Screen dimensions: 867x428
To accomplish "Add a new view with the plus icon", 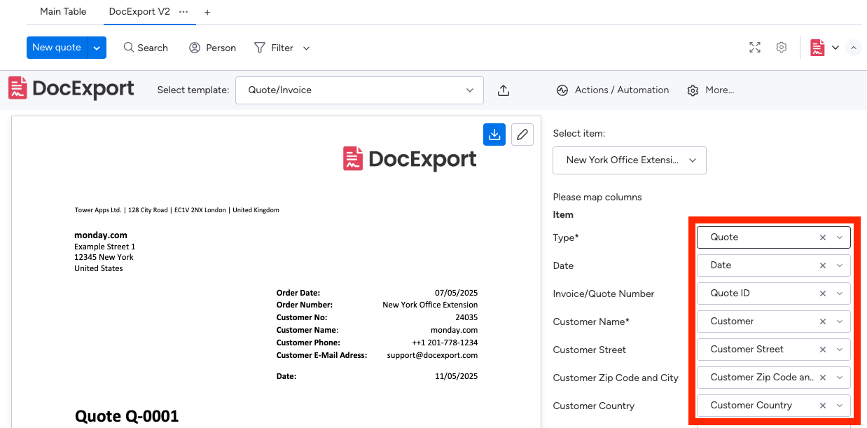I will pos(207,12).
